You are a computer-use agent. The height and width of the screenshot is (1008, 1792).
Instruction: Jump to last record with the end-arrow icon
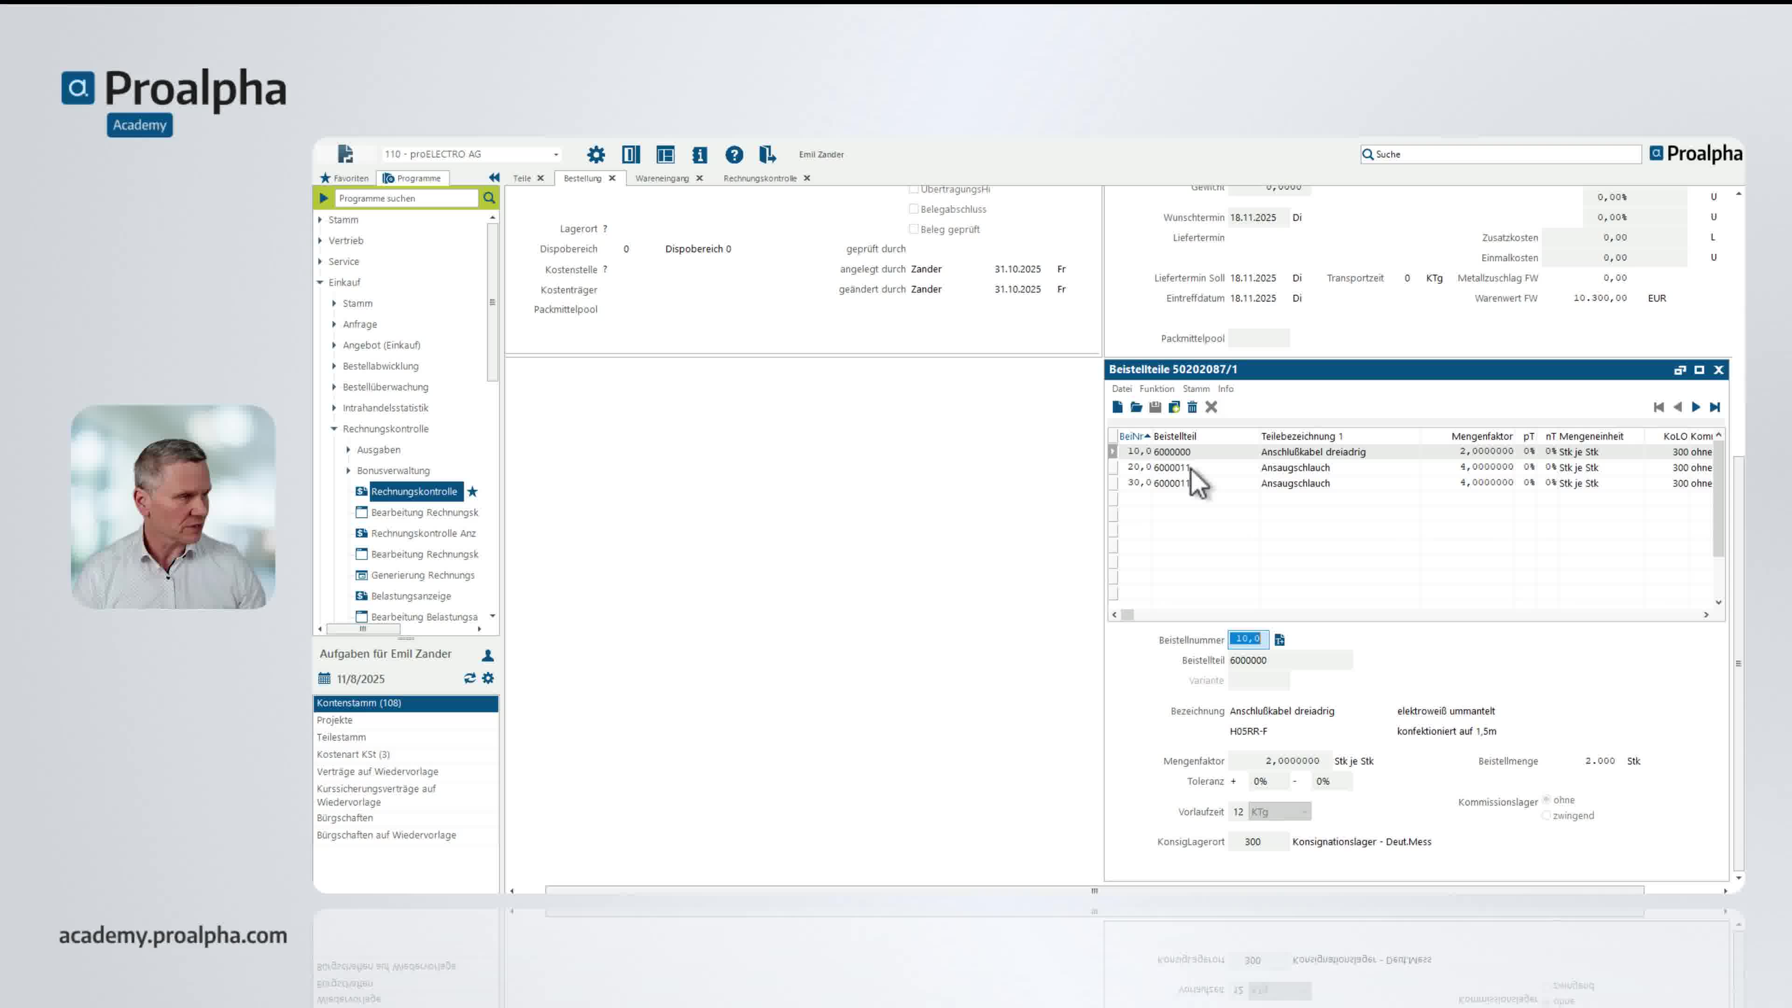(x=1715, y=407)
